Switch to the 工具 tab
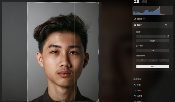The width and height of the screenshot is (175, 102). tap(136, 2)
